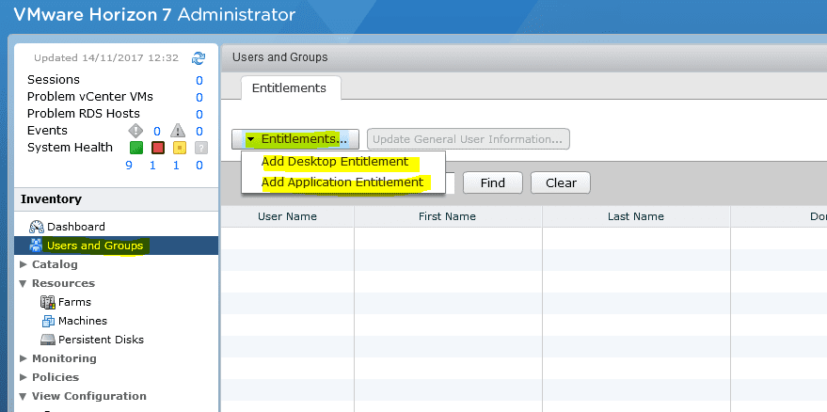Viewport: 827px width, 412px height.
Task: Open Persistent Disks under Resources
Action: (96, 340)
